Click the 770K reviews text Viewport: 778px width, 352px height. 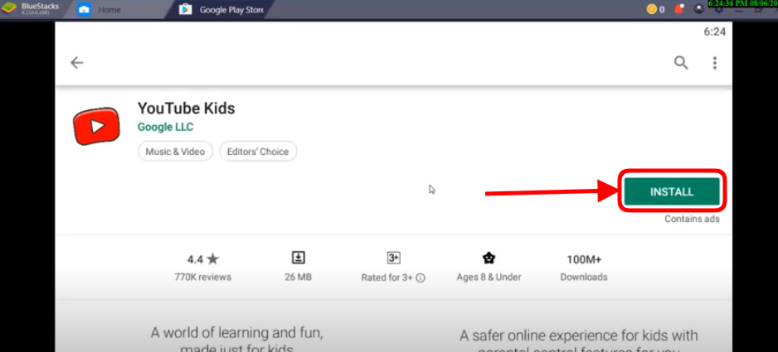click(203, 277)
